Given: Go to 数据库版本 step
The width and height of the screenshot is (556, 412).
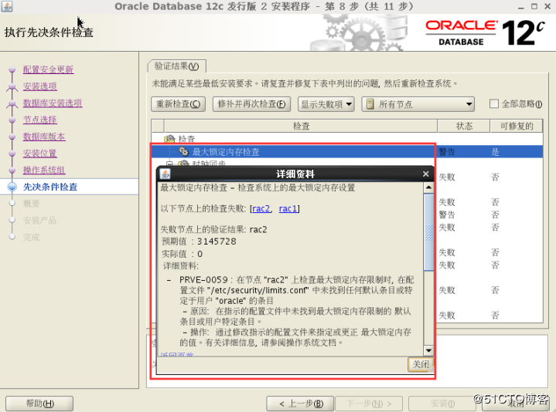Looking at the screenshot, I should coord(44,137).
